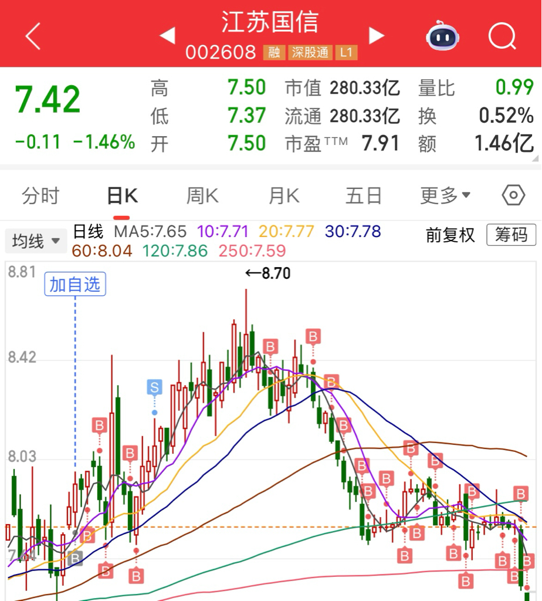Image resolution: width=542 pixels, height=601 pixels.
Task: Click the turnover amount 1.46亿
Action: (x=504, y=143)
